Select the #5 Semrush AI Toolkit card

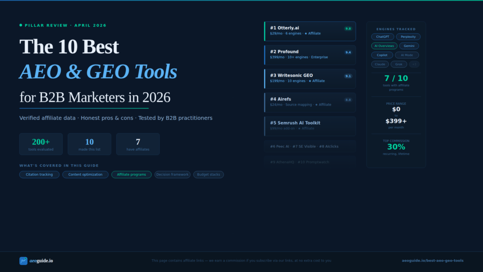[310, 126]
